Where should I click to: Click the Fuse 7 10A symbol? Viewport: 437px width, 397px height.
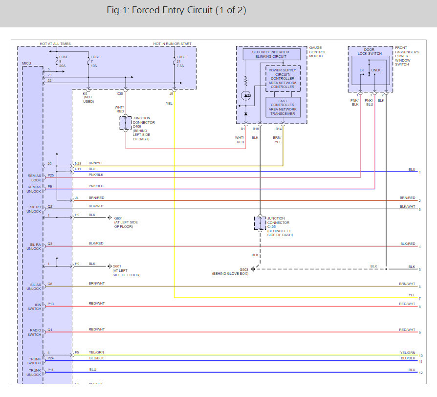coord(88,61)
